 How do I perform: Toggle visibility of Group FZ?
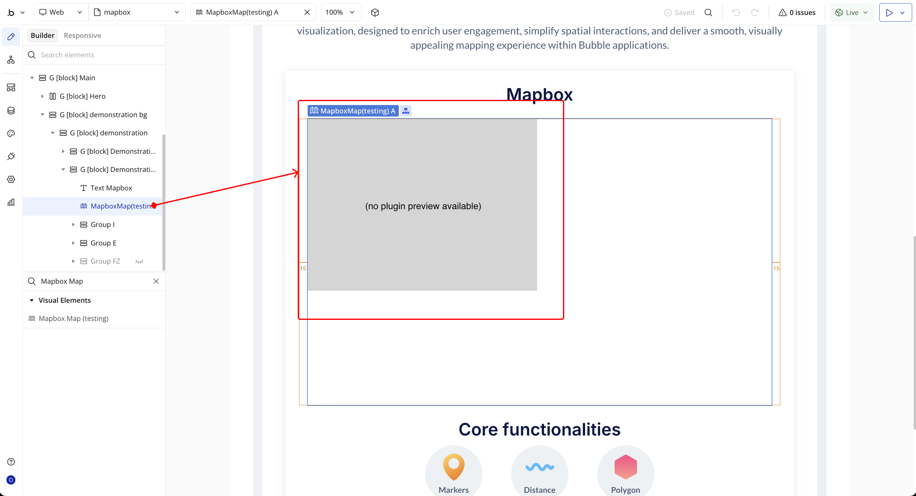[x=139, y=262]
